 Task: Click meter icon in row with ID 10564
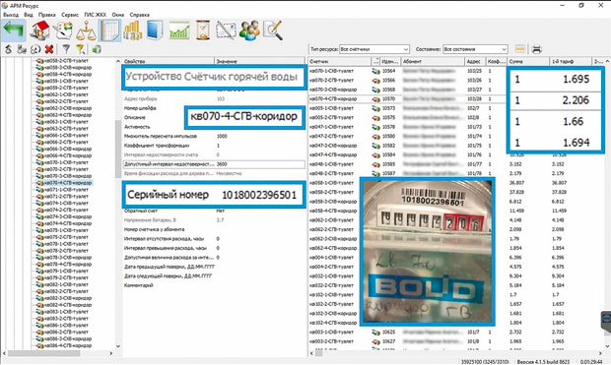point(375,71)
